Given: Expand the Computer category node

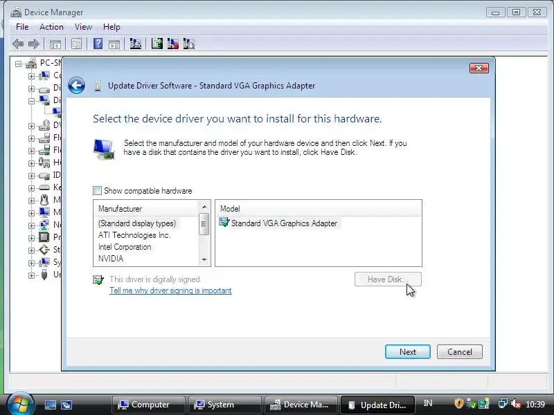Looking at the screenshot, I should tap(31, 76).
